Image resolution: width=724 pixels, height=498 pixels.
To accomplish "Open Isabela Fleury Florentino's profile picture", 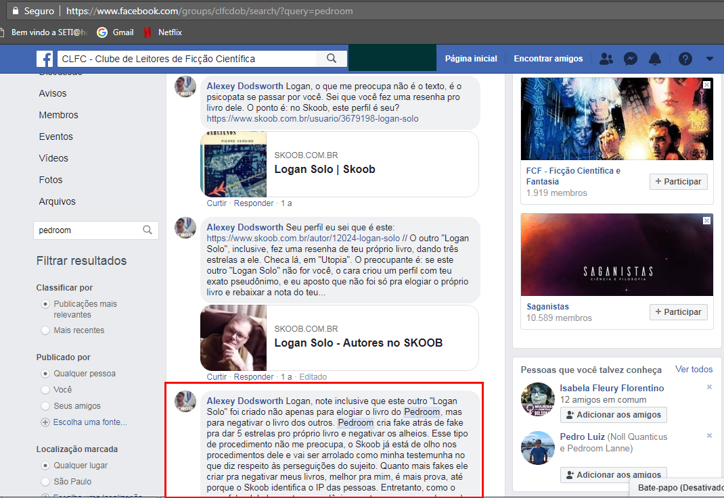I will click(538, 399).
